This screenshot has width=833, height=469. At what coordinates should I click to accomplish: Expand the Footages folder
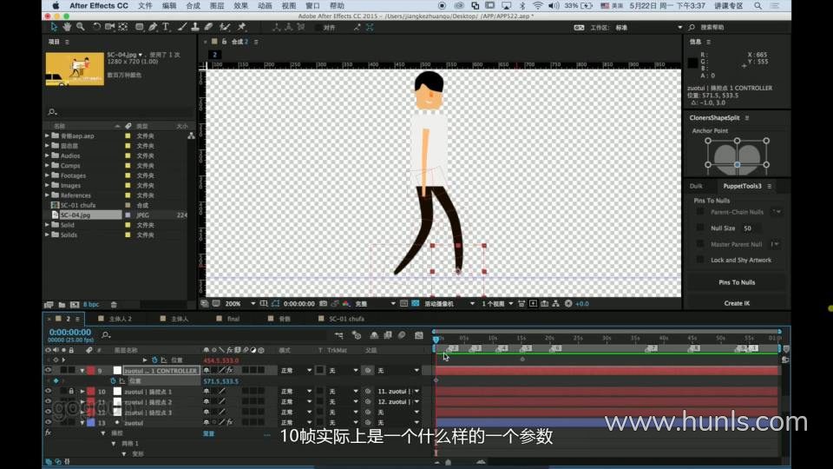[47, 175]
